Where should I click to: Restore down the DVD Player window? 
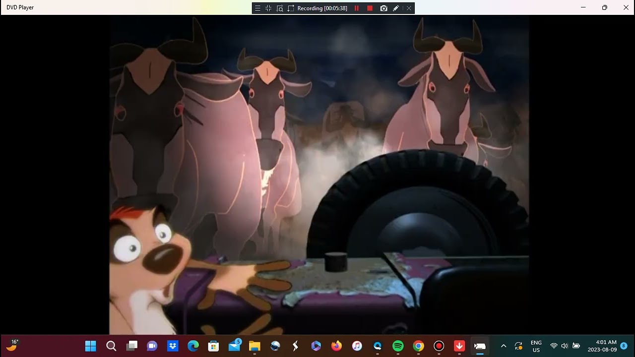coord(605,7)
